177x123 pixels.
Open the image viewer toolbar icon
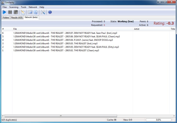tap(30, 12)
